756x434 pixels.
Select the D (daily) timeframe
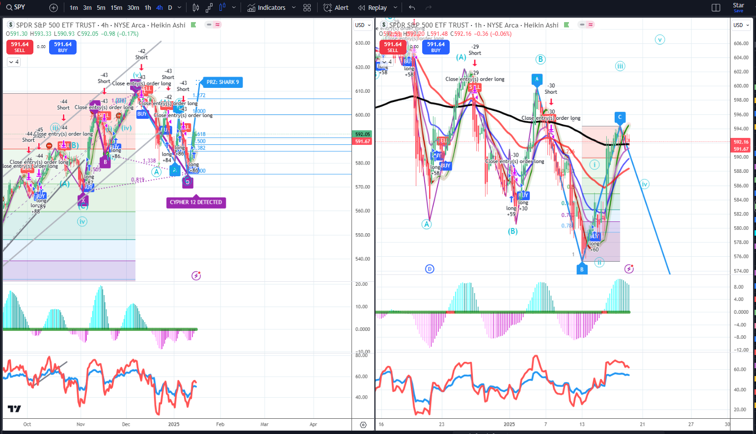pyautogui.click(x=170, y=7)
